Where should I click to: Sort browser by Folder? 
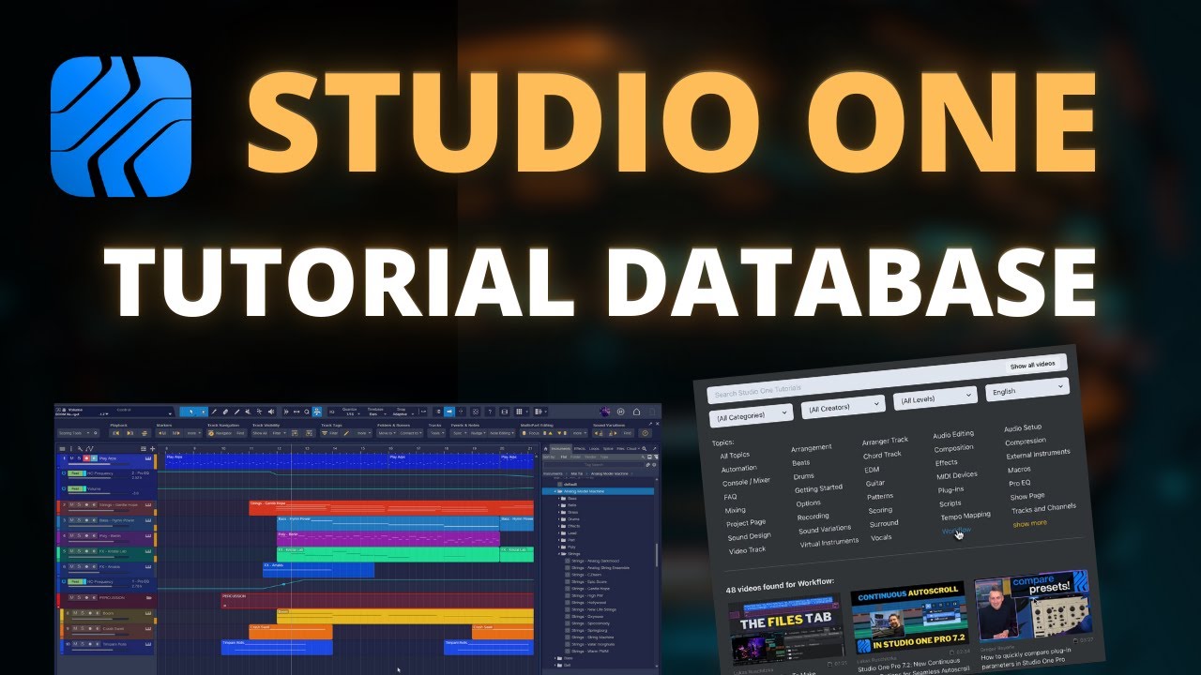pyautogui.click(x=575, y=457)
